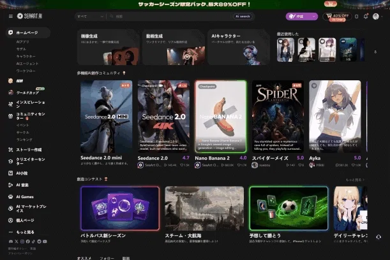Open the ワールドカップ sidebar entry

[27, 92]
